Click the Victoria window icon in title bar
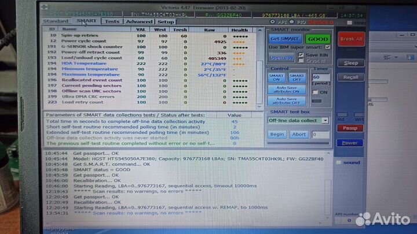 pyautogui.click(x=44, y=7)
